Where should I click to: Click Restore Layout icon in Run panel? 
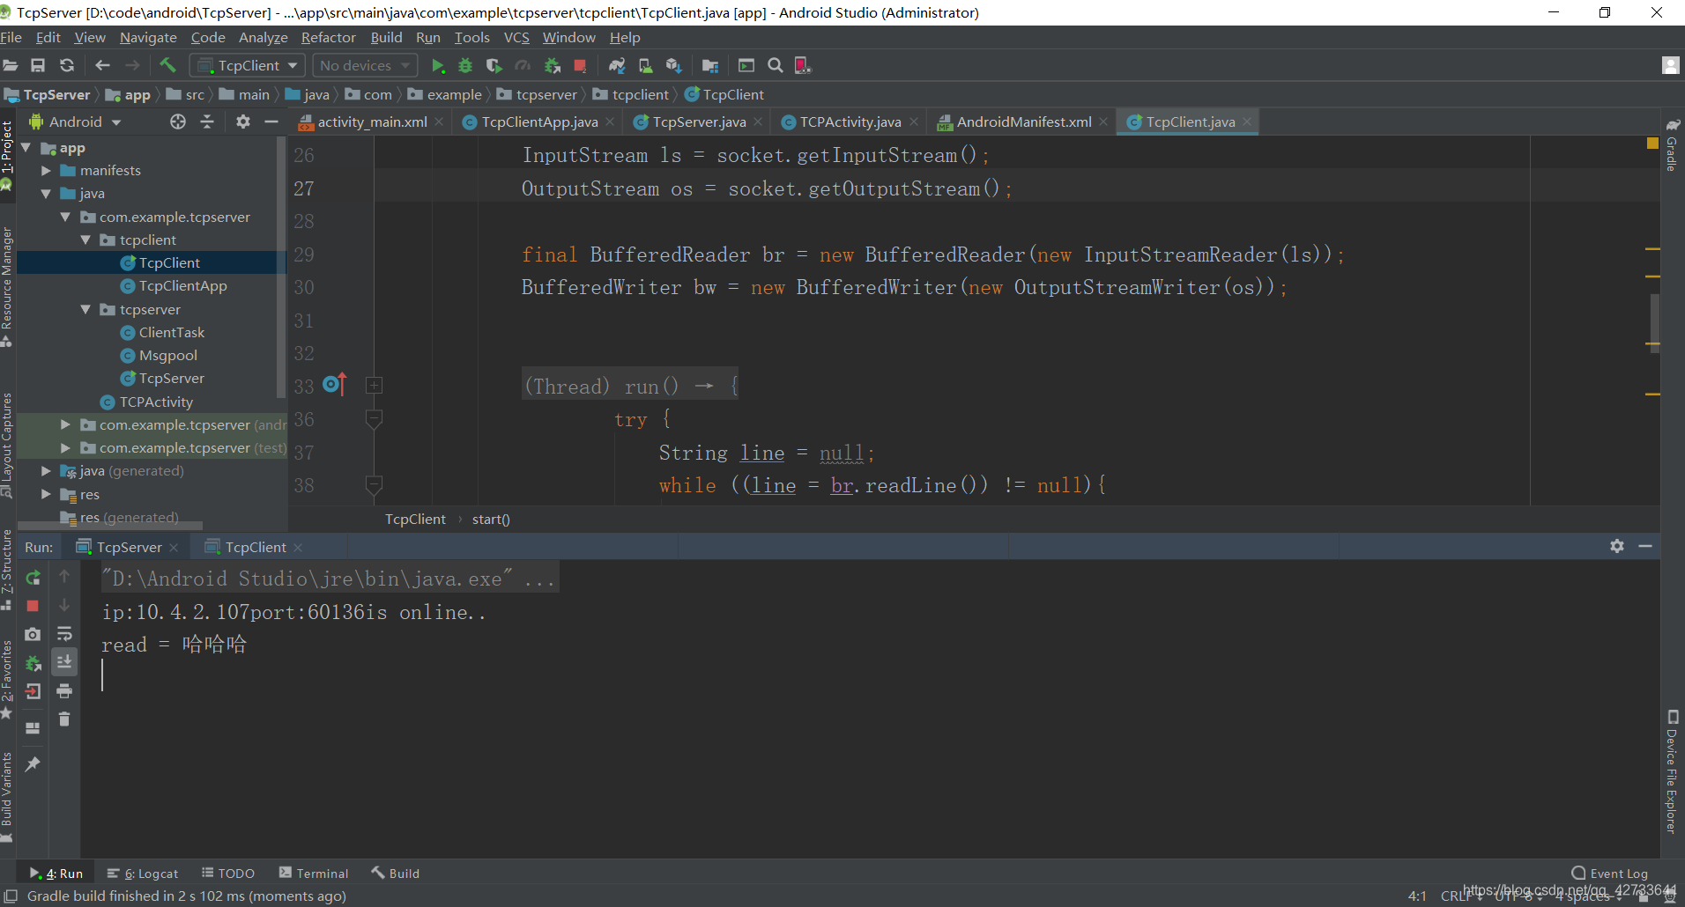point(33,727)
